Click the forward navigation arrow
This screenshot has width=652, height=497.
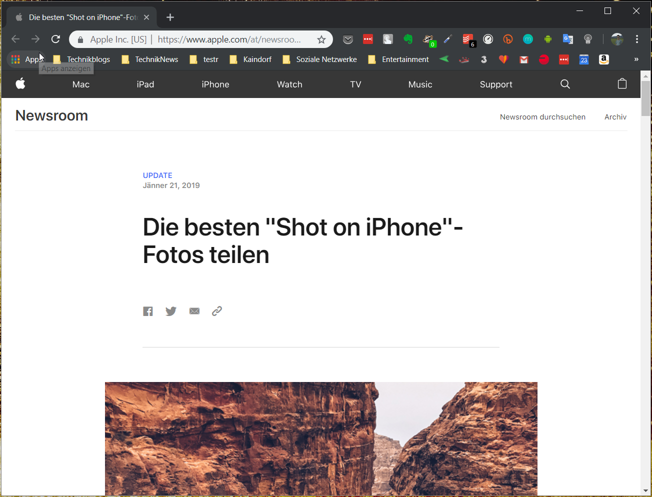click(35, 39)
